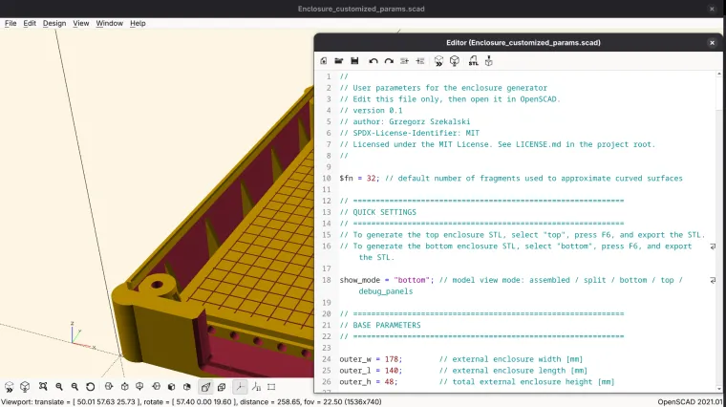This screenshot has width=726, height=407.
Task: Click the Send to 3D print icon
Action: point(489,61)
